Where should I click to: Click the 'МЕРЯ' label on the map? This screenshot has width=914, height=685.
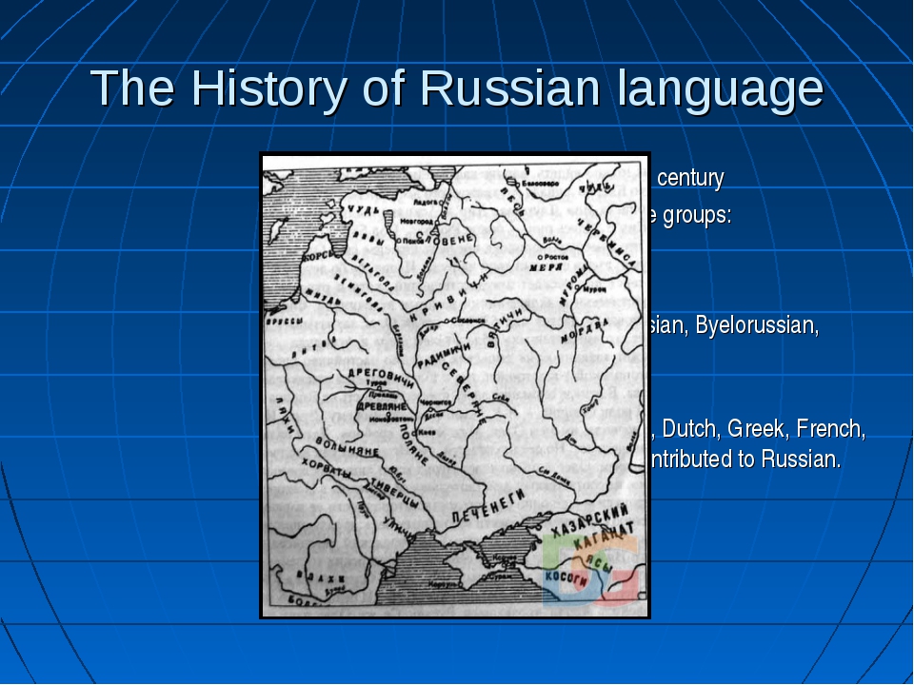(546, 268)
